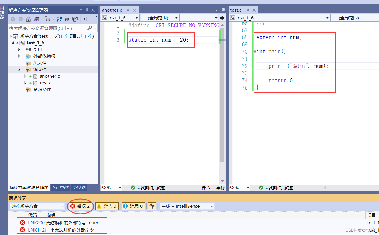Open the 整个解决方案 scope dropdown
The image size is (379, 235).
(x=37, y=206)
